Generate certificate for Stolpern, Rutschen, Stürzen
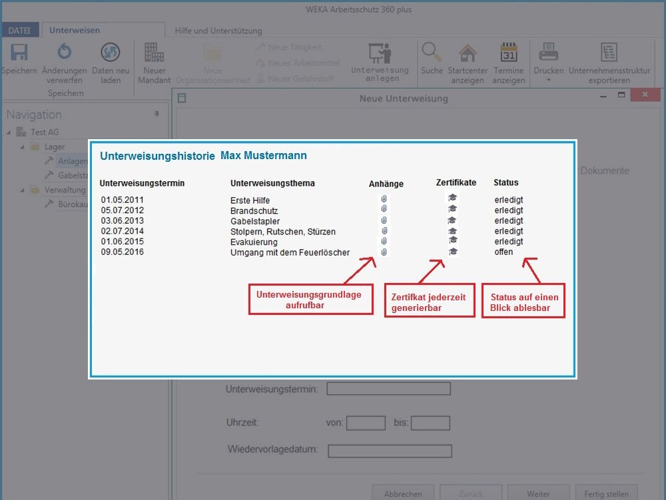The width and height of the screenshot is (666, 500). click(452, 231)
